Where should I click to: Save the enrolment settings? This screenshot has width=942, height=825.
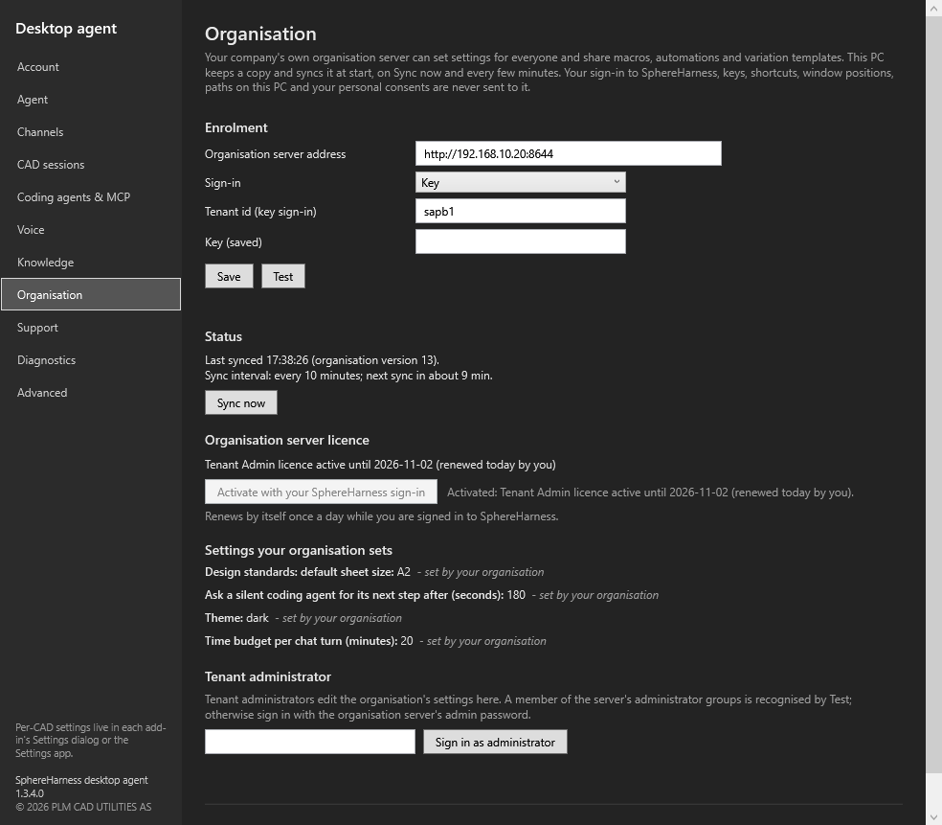pos(229,276)
